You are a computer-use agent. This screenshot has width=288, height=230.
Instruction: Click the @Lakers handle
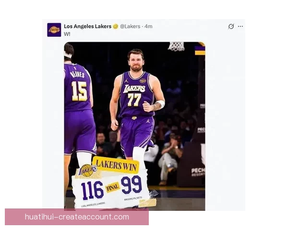pos(131,26)
